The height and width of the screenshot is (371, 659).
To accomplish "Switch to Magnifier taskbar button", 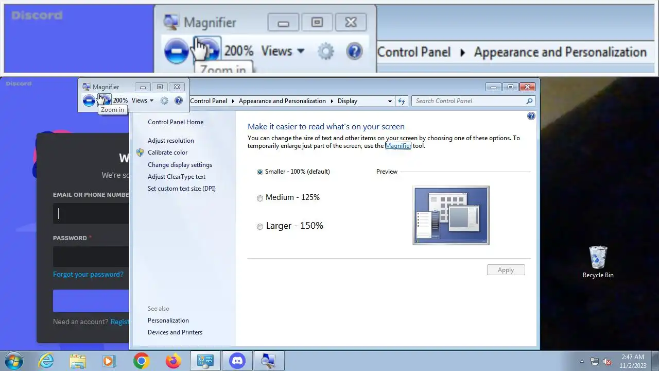I will 269,361.
